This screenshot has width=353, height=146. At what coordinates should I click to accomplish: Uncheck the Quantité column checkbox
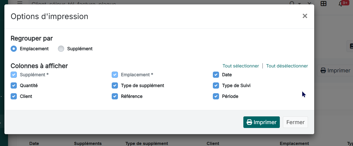coord(14,85)
